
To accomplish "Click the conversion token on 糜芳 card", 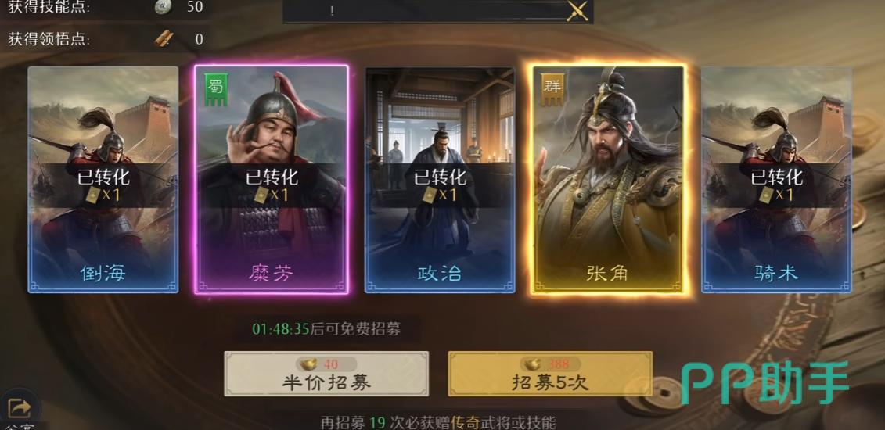I will point(261,195).
